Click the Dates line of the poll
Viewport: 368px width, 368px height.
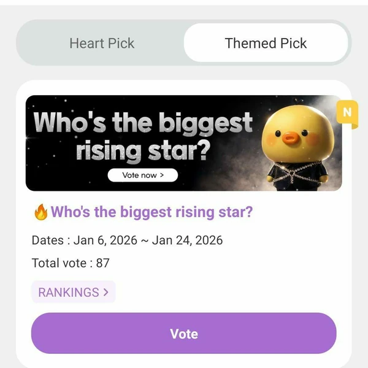click(127, 240)
